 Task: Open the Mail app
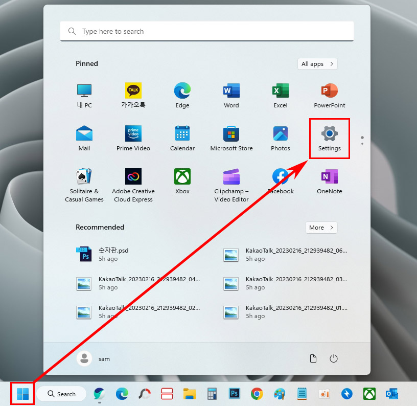pos(84,139)
